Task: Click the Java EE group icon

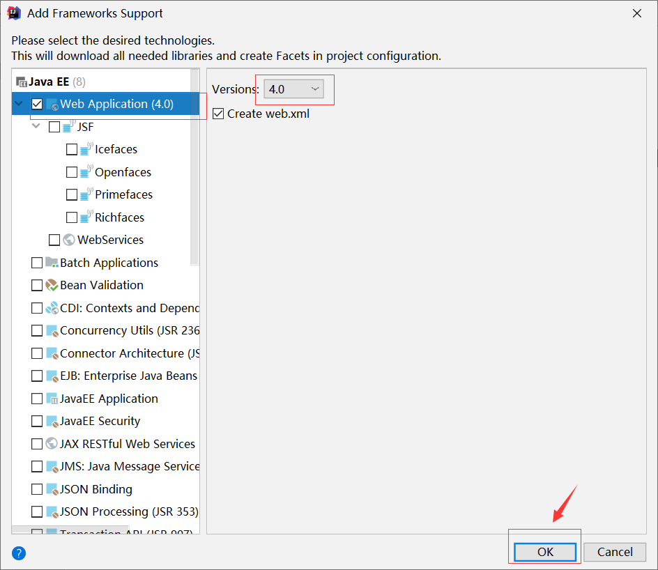Action: [x=22, y=82]
